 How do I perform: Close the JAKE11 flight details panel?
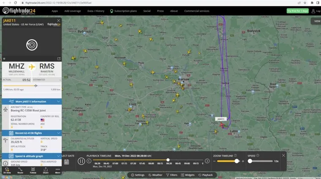(59, 20)
